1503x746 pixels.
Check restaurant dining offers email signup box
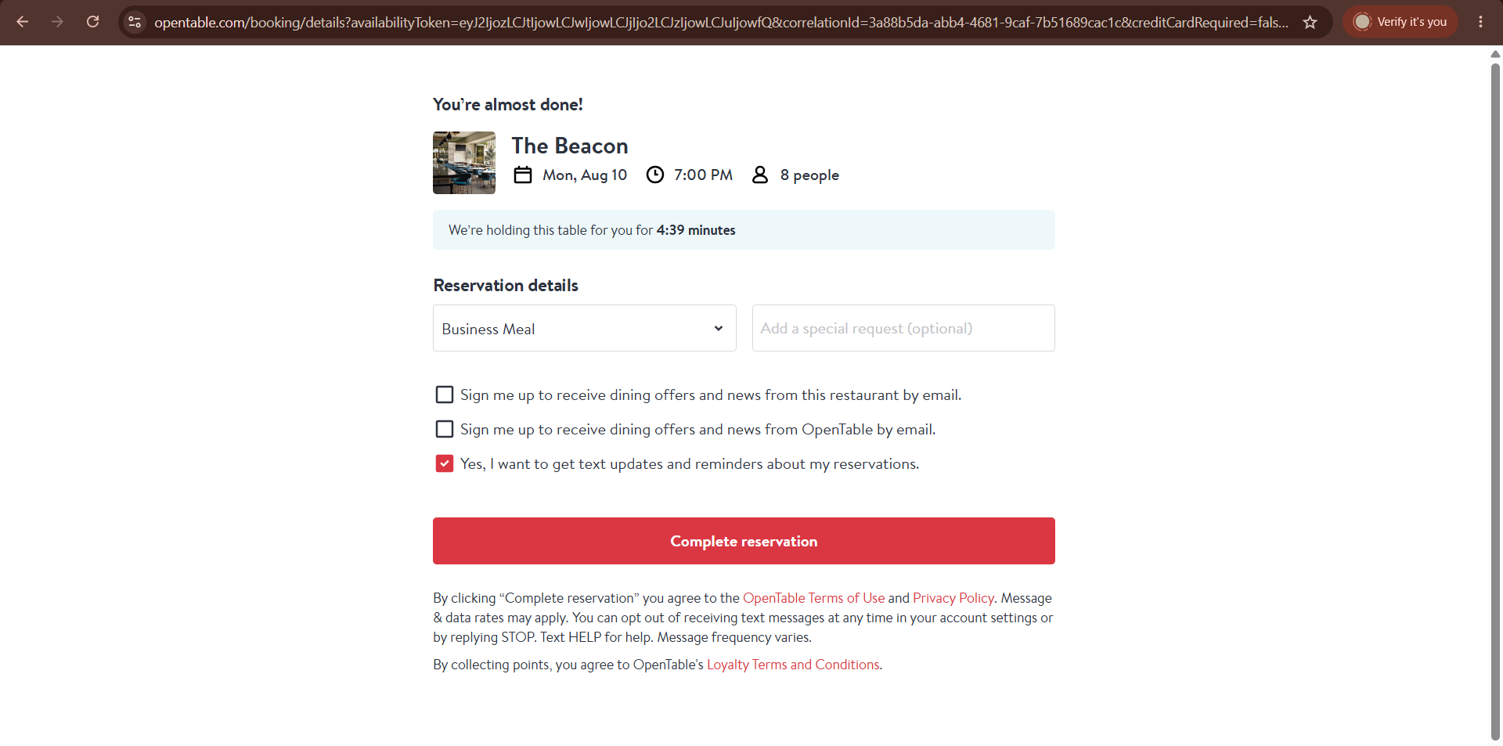click(445, 395)
